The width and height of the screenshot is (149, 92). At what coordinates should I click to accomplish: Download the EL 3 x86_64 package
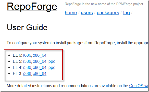pos(40,73)
